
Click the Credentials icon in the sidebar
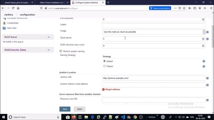coord(4,23)
